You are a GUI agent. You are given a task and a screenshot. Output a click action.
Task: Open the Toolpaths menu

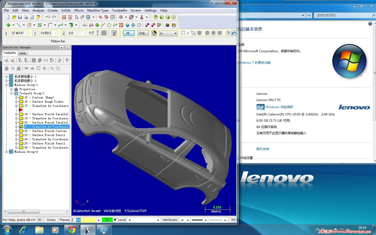pyautogui.click(x=120, y=10)
